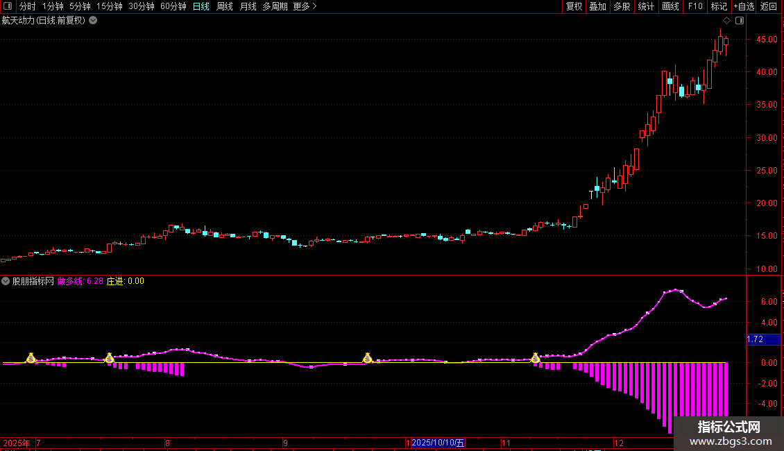
Task: Click the money bag signal in November
Action: coord(536,358)
